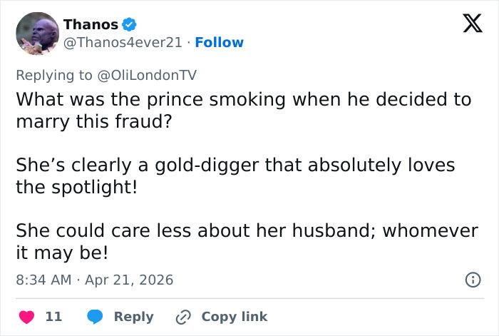Follow the Thanos account
499x336 pixels.
pos(220,43)
